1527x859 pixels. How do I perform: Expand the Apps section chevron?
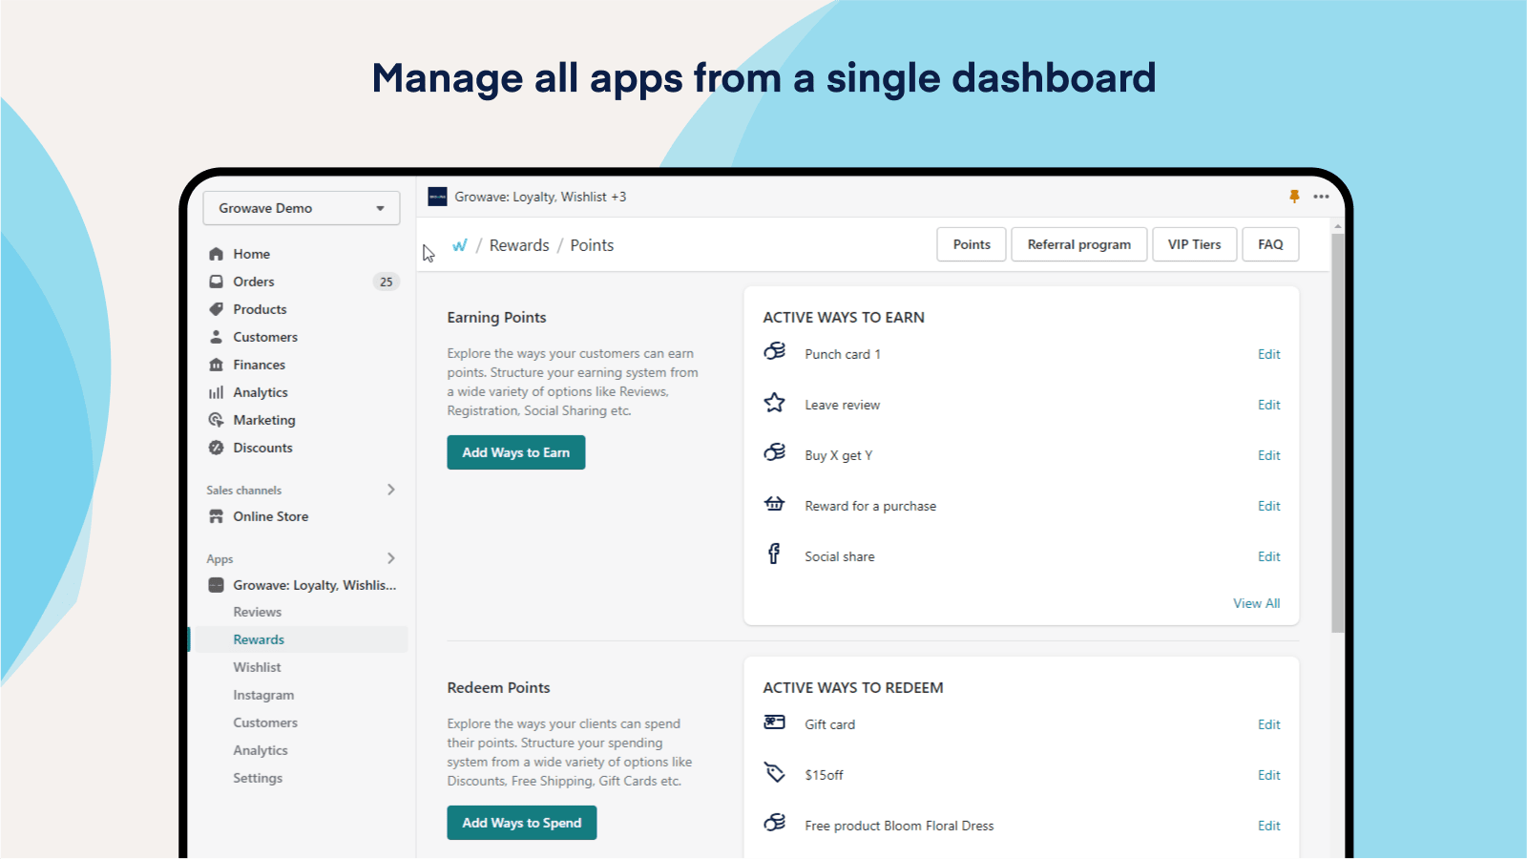coord(391,558)
